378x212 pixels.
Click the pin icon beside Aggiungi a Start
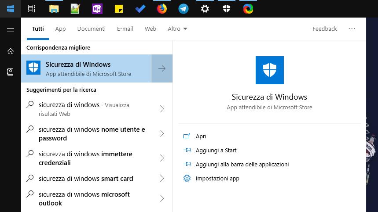click(187, 150)
